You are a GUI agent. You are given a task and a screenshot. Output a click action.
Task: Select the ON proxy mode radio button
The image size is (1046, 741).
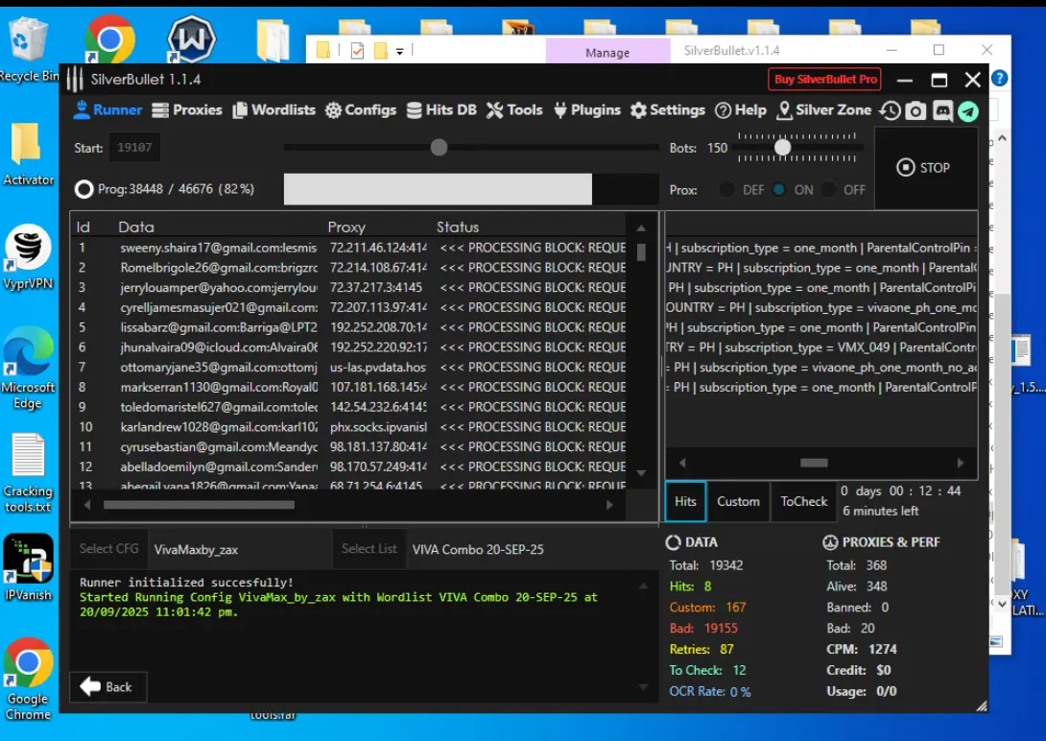point(779,190)
